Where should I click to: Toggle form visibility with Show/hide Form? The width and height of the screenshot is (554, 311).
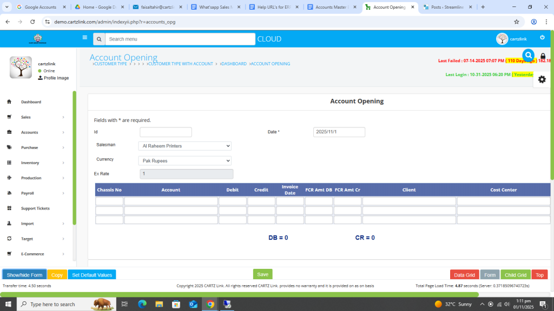pyautogui.click(x=24, y=275)
